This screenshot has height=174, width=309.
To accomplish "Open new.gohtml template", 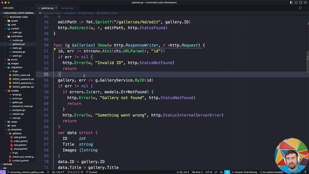I will (x=18, y=145).
